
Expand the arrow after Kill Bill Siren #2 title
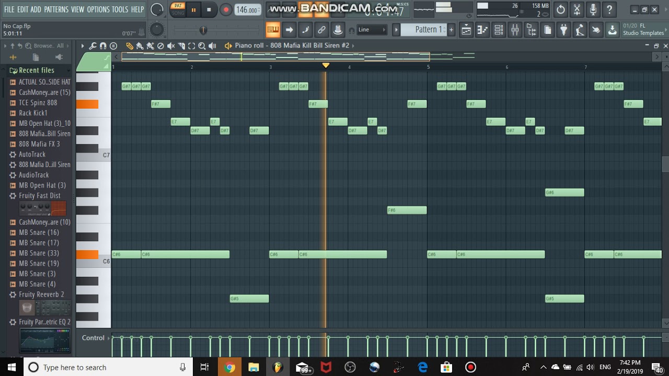(x=353, y=46)
